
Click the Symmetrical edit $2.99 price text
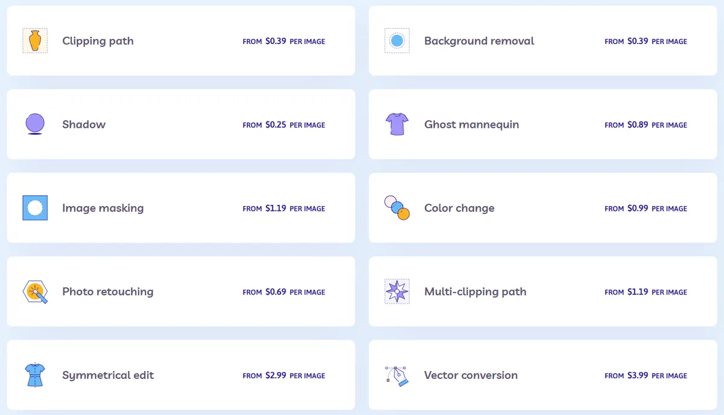276,375
